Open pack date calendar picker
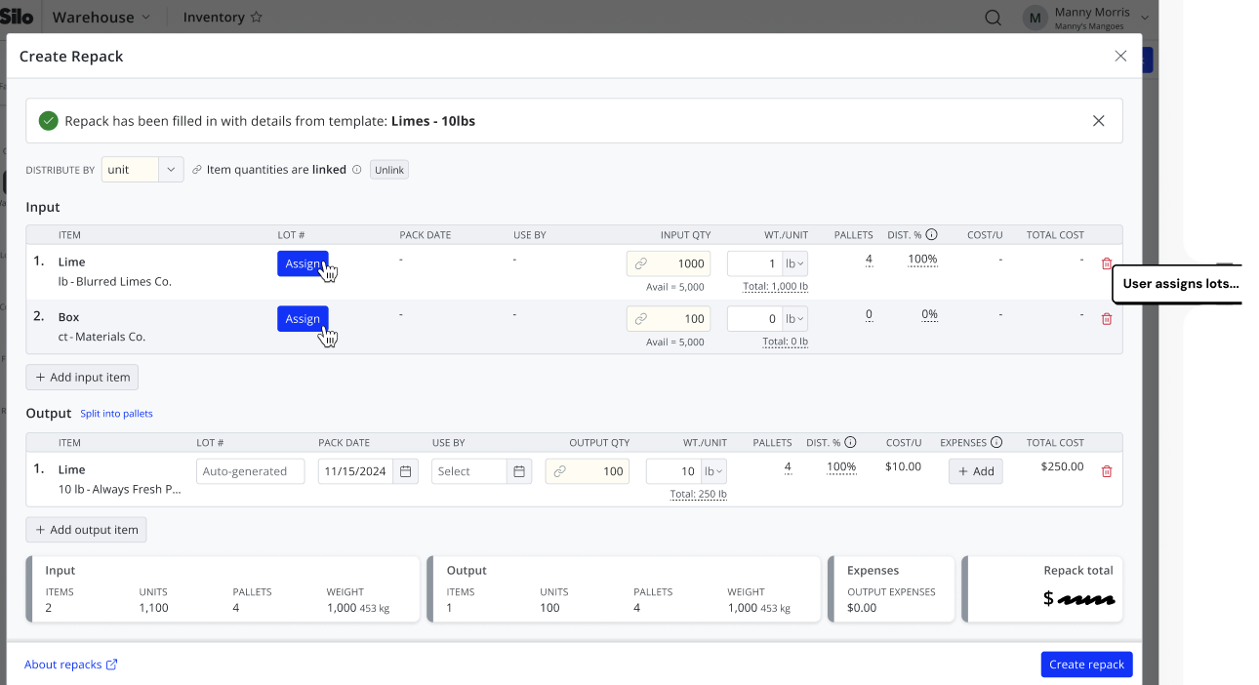 [x=407, y=471]
